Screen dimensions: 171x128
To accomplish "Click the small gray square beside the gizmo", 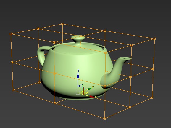I will click(78, 93).
